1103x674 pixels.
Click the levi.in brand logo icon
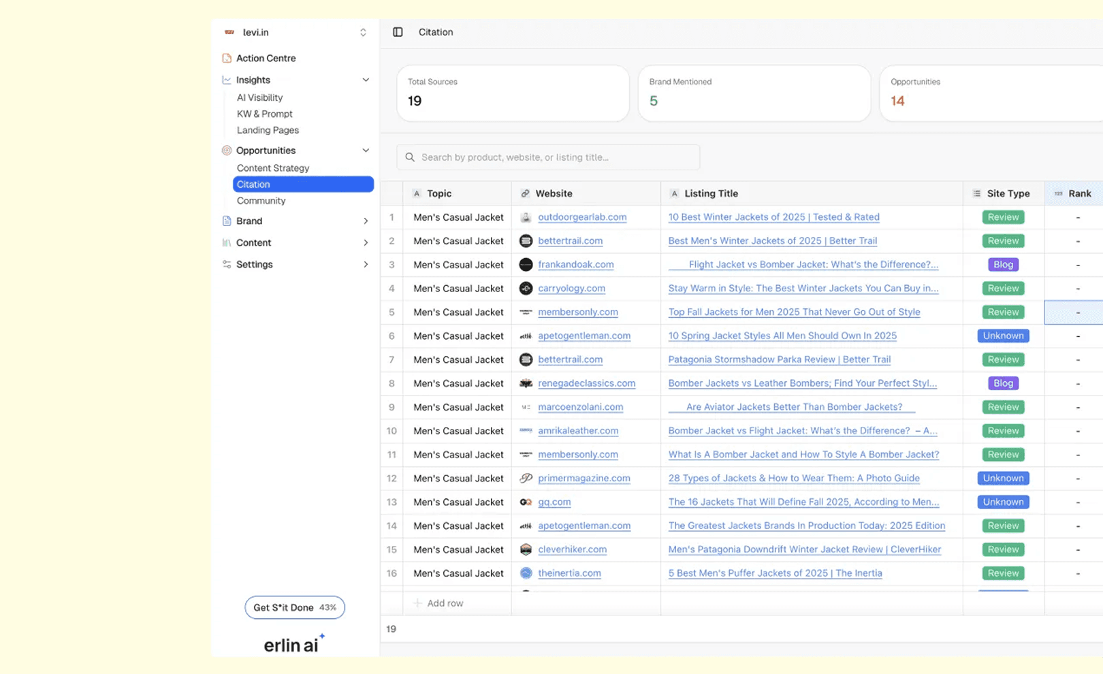pos(229,32)
